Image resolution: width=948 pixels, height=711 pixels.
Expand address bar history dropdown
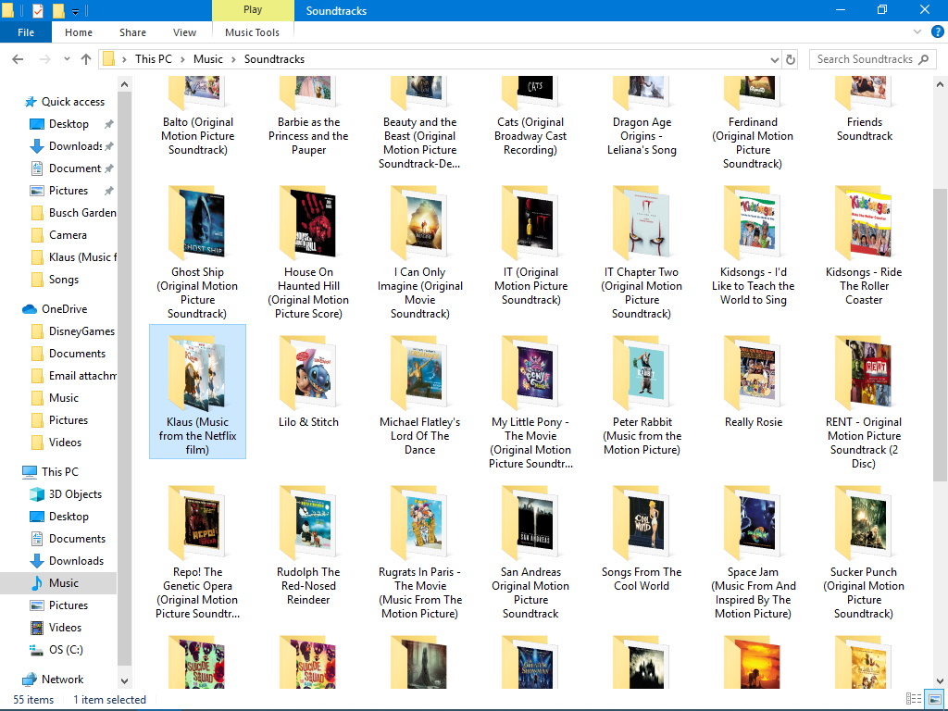775,59
